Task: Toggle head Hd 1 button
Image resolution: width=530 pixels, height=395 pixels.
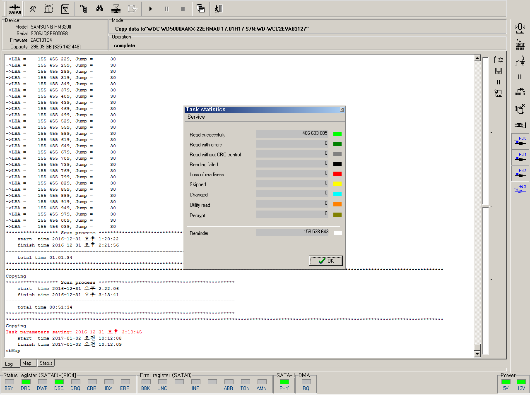Action: tap(520, 157)
